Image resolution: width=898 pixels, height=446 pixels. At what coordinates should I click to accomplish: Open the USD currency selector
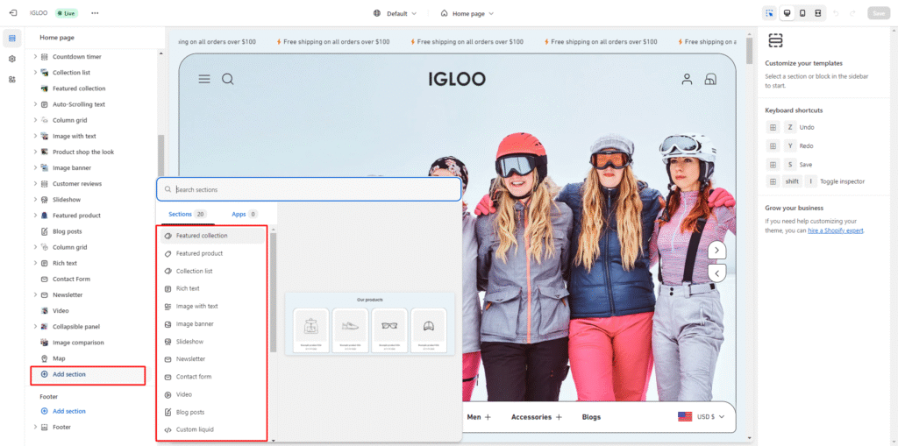coord(702,417)
